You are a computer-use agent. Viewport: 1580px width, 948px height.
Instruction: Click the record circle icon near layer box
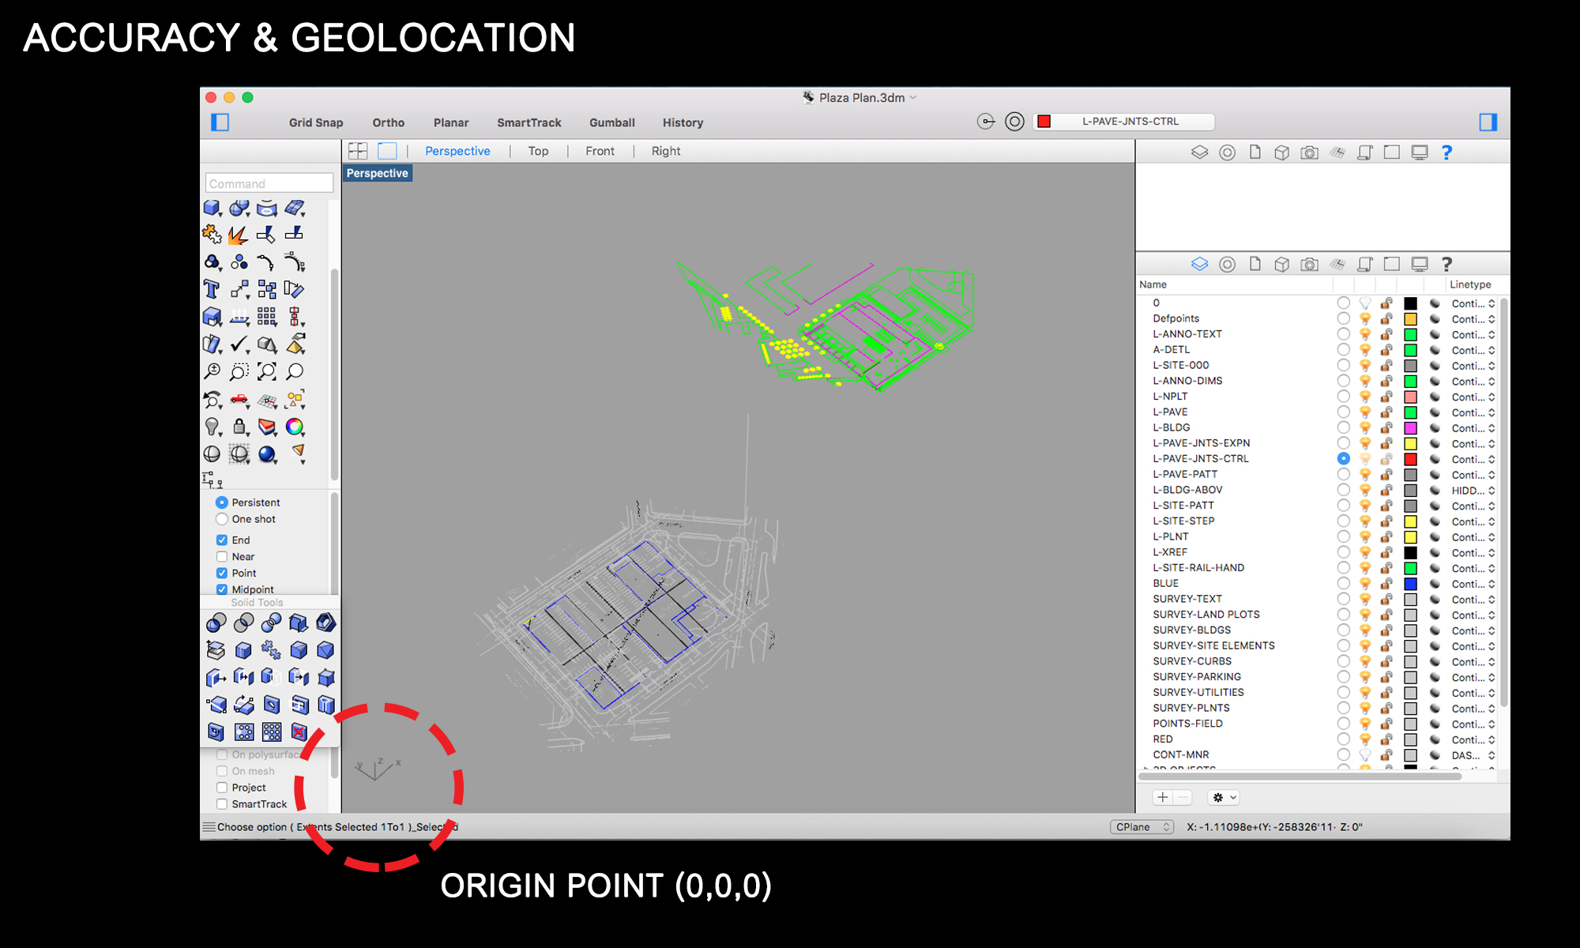click(x=1014, y=122)
